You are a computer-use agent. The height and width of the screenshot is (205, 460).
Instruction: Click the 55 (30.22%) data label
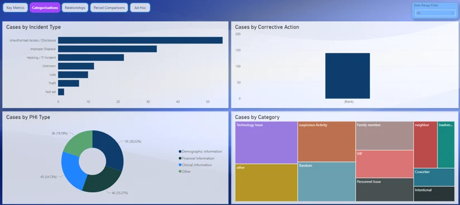pyautogui.click(x=133, y=141)
